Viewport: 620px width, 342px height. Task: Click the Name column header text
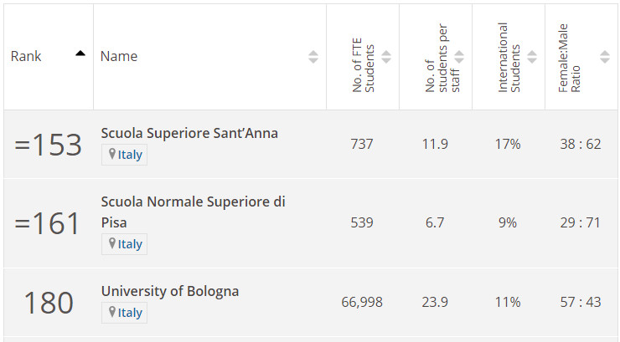[119, 56]
